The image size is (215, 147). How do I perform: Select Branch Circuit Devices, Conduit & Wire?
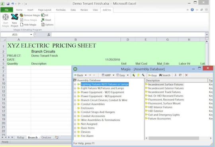[x=104, y=100]
